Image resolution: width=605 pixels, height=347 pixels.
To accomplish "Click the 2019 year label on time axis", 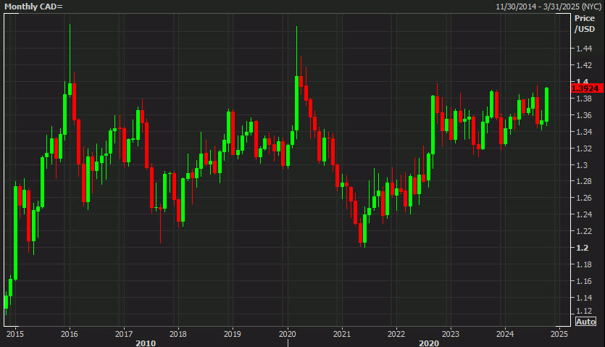I will pyautogui.click(x=233, y=334).
